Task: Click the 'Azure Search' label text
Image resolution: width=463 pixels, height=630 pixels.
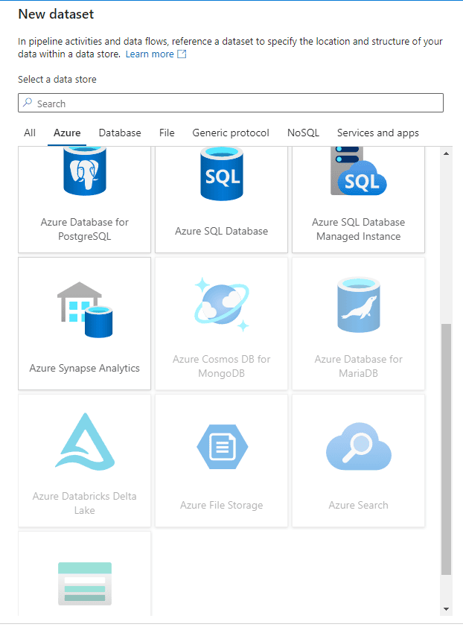Action: click(x=359, y=505)
